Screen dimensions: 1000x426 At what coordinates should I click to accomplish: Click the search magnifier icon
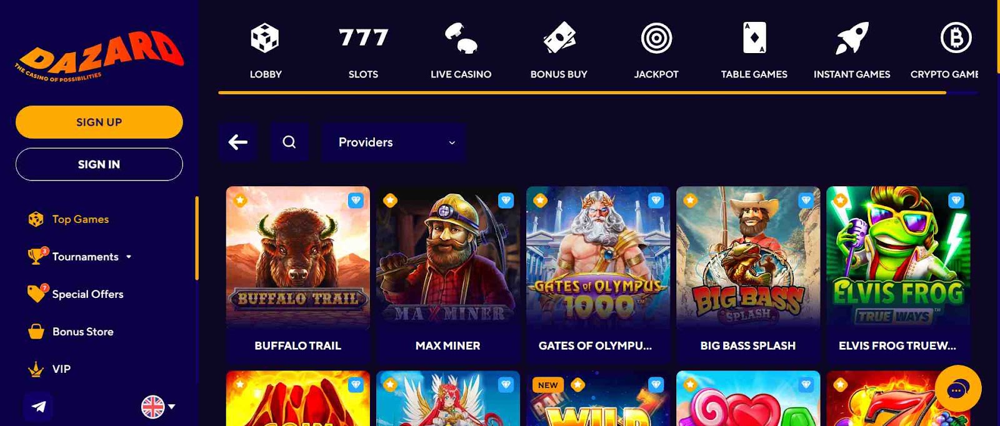coord(289,142)
